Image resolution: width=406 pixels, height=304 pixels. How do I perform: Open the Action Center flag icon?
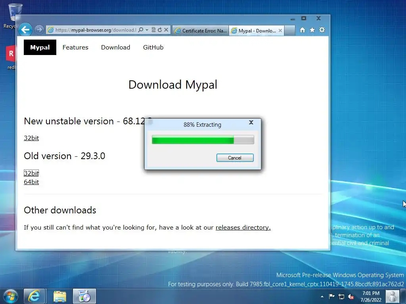[x=332, y=296]
